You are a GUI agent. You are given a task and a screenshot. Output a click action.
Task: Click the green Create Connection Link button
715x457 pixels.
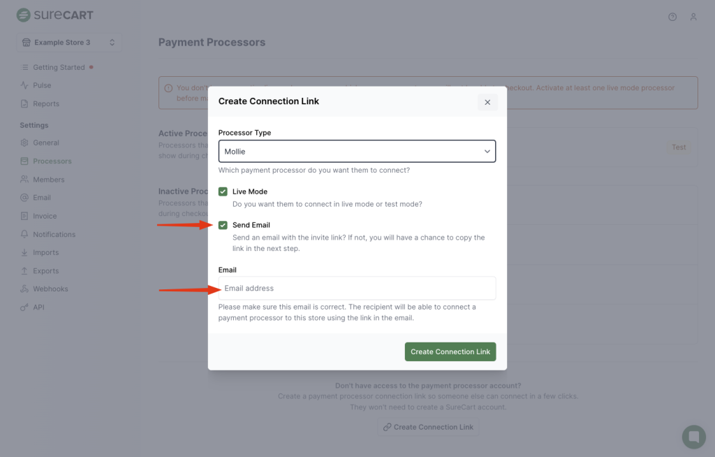click(x=450, y=351)
